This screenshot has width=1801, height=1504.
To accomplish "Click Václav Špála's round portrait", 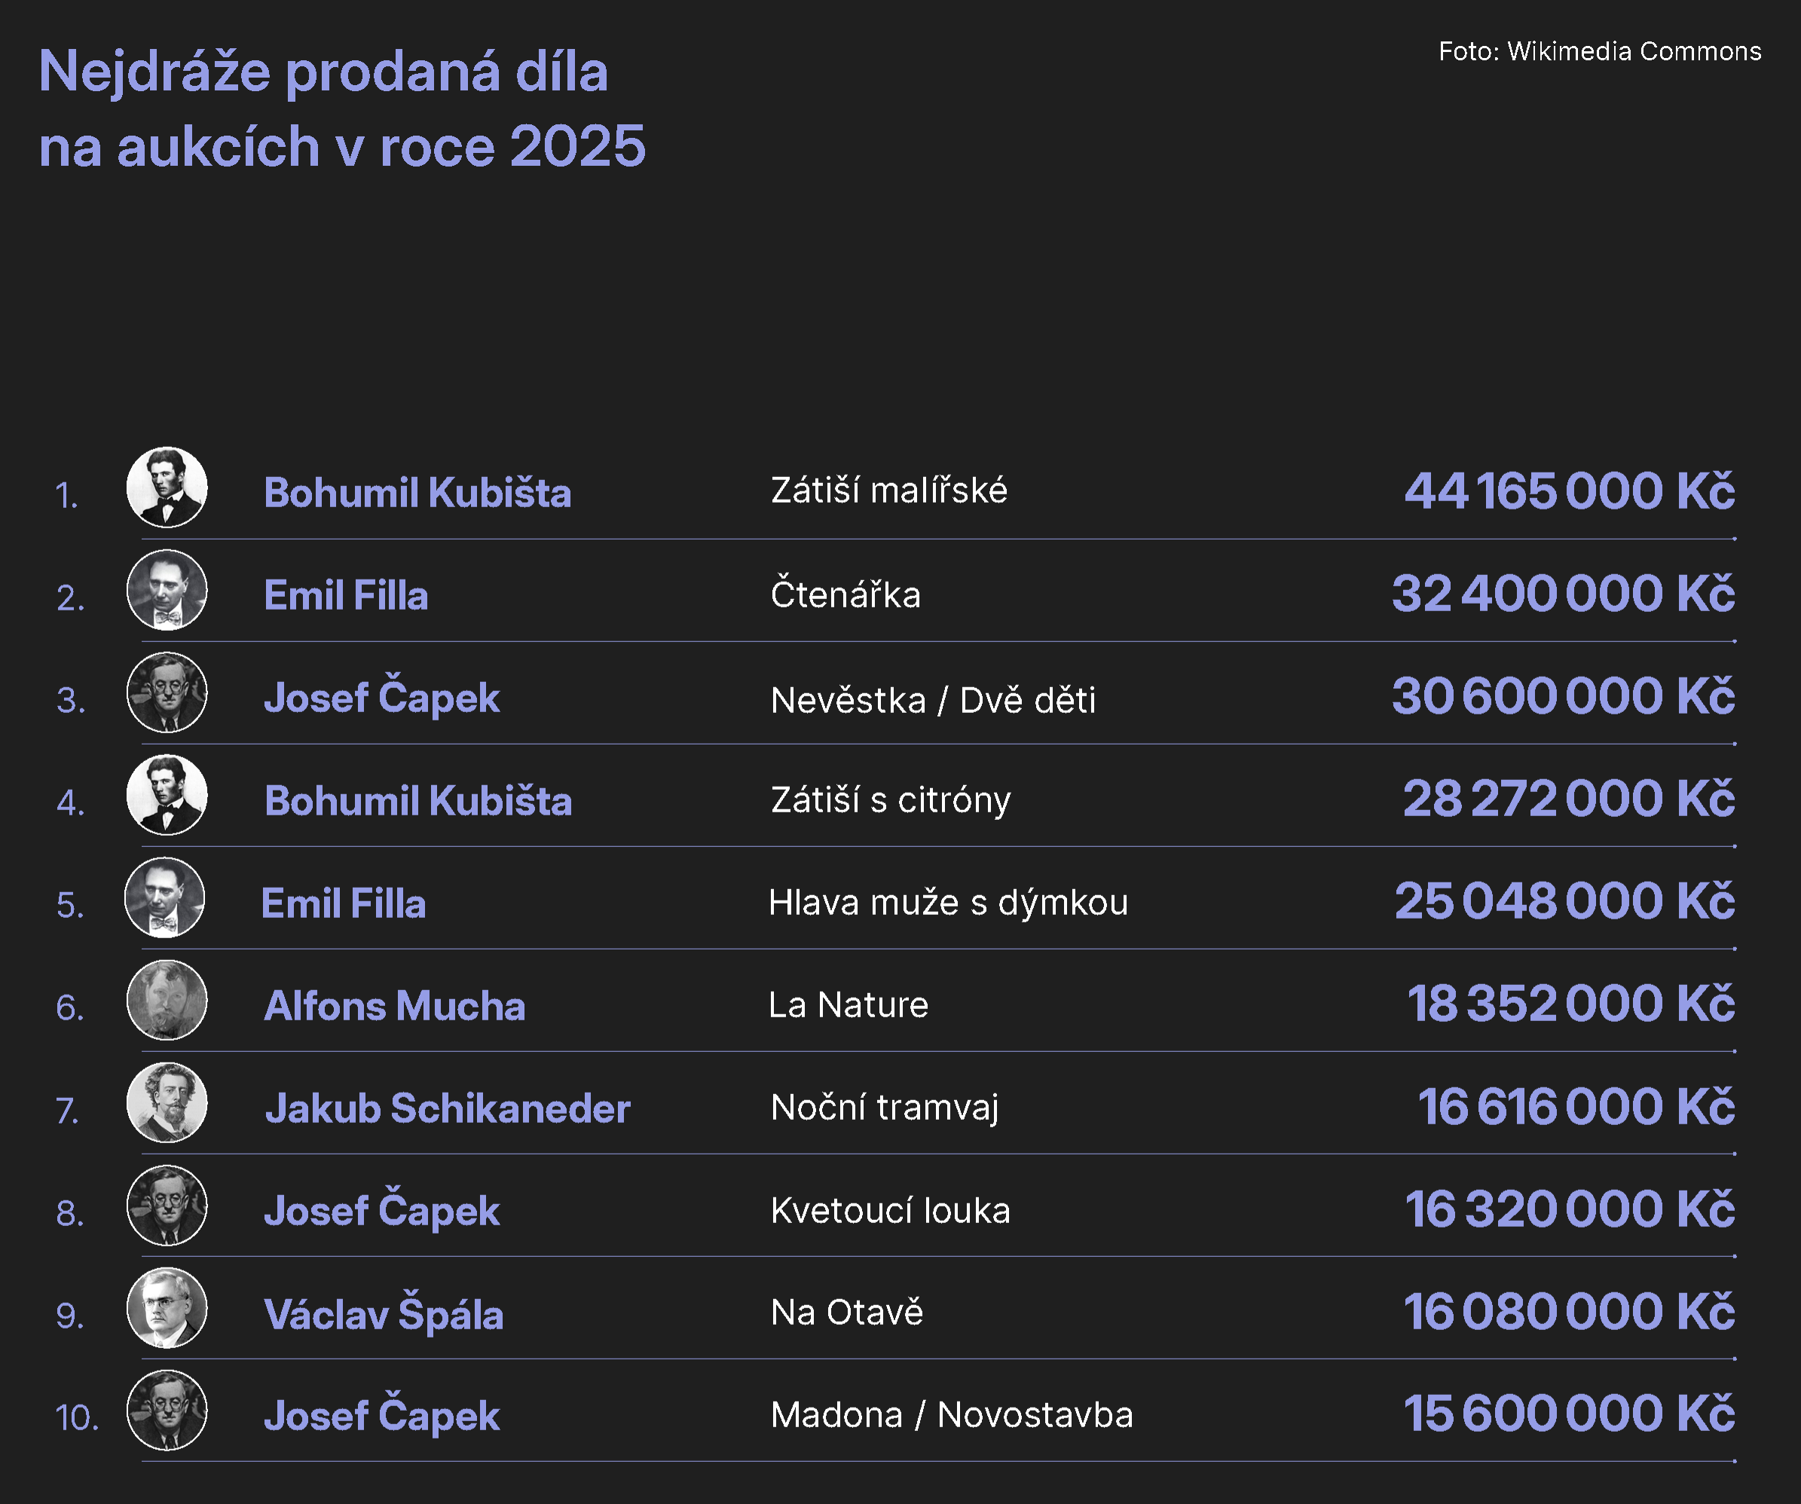I will coord(167,1307).
